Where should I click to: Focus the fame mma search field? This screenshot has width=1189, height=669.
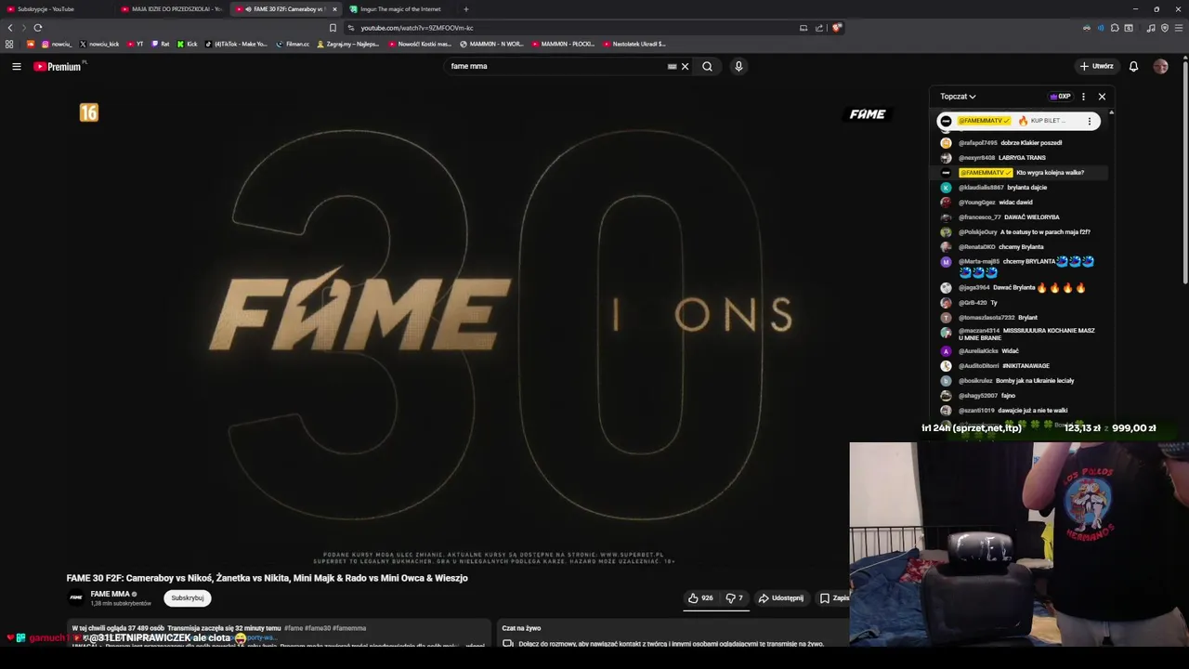coord(557,66)
